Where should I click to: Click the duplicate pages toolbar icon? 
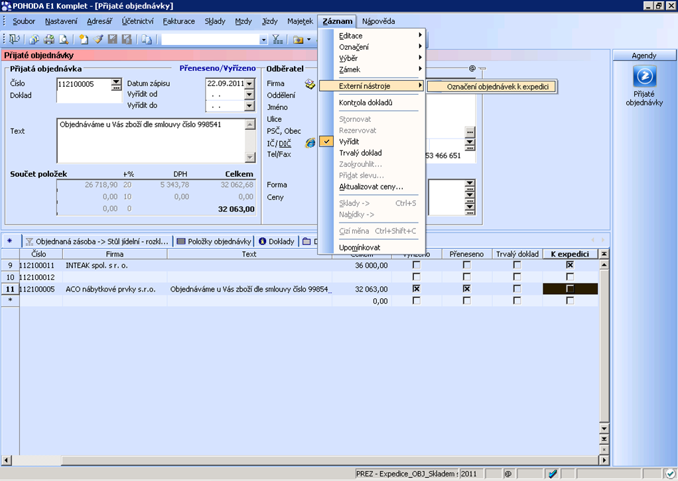tap(147, 40)
